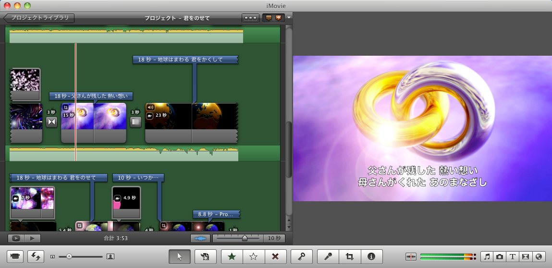Swap events and projects areas
The width and height of the screenshot is (552, 268).
[x=36, y=256]
